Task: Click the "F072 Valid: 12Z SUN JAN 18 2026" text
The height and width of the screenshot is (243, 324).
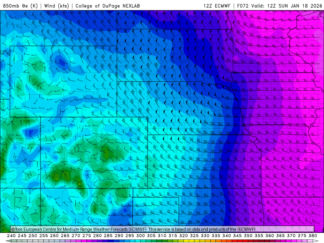Action: click(279, 6)
